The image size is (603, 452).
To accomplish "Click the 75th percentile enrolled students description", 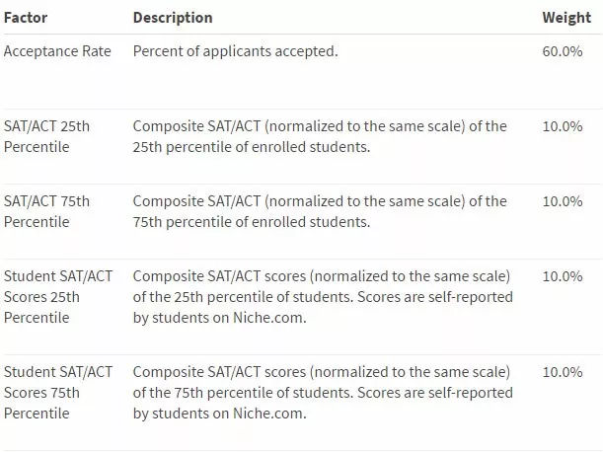I will tap(320, 211).
